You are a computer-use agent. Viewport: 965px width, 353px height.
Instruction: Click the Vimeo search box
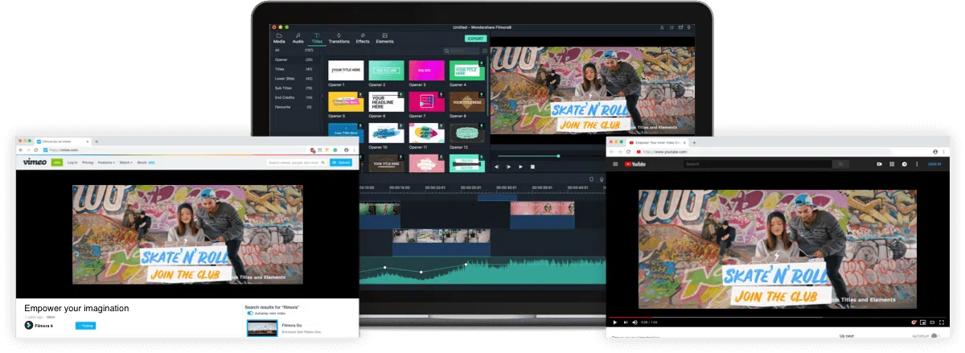pos(297,162)
